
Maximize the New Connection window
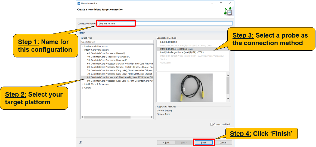(x=221, y=4)
